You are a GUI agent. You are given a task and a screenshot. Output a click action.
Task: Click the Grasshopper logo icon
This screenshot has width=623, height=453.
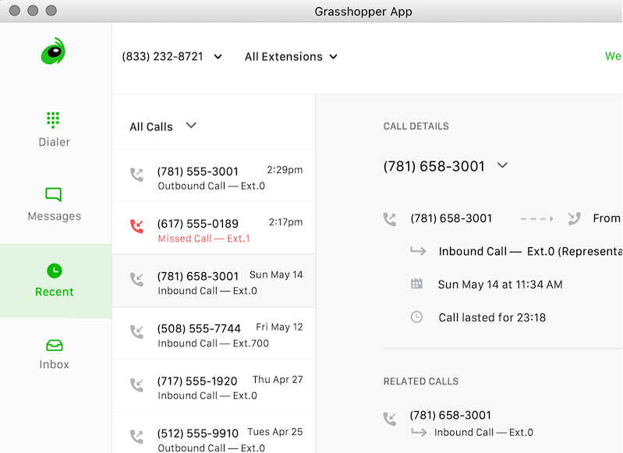[x=53, y=52]
